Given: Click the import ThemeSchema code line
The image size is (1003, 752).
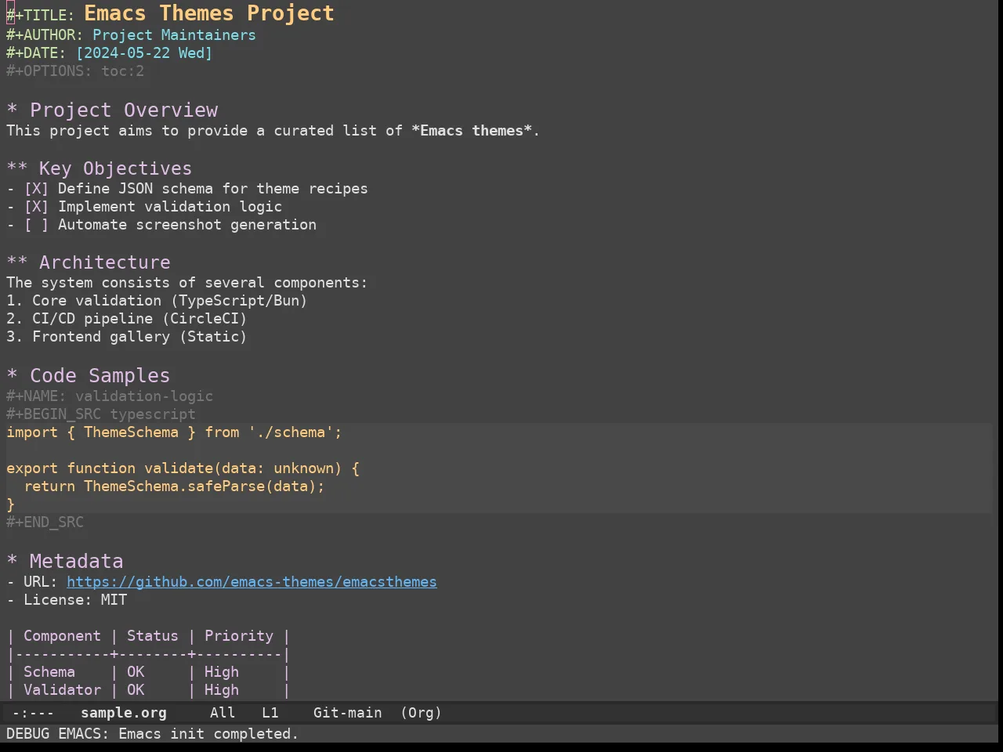Looking at the screenshot, I should point(174,432).
